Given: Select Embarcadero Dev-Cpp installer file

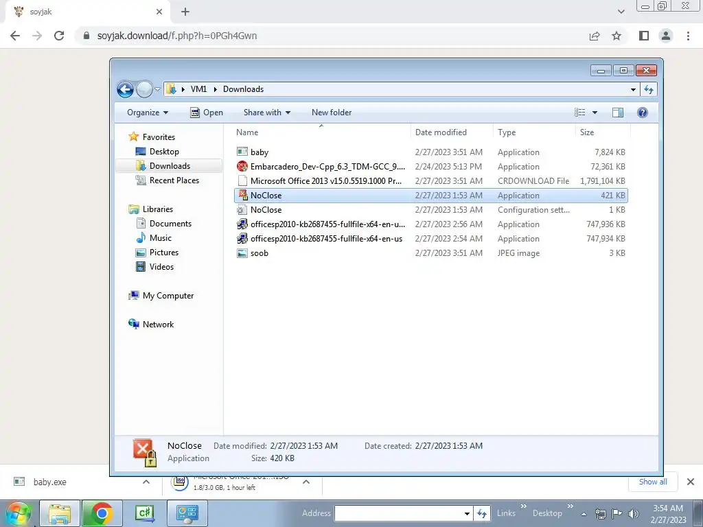Looking at the screenshot, I should click(x=430, y=167).
